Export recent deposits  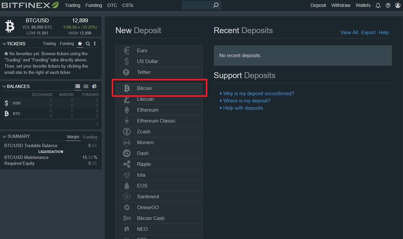point(368,33)
